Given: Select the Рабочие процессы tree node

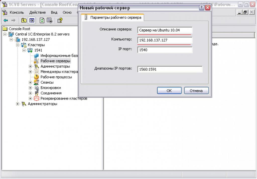Looking at the screenshot, I should (56, 77).
